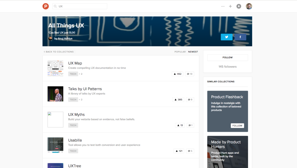This screenshot has height=168, width=297.
Task: Upvote Talks by UI Patterns, 385 votes
Action: 178,100
